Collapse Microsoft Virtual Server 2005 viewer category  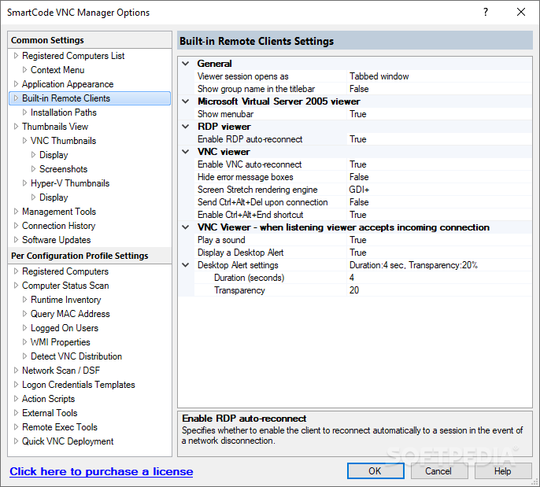(186, 101)
